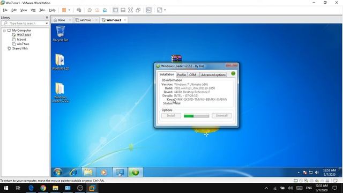
Task: Select Win7 one1 in library tree
Action: click(24, 35)
